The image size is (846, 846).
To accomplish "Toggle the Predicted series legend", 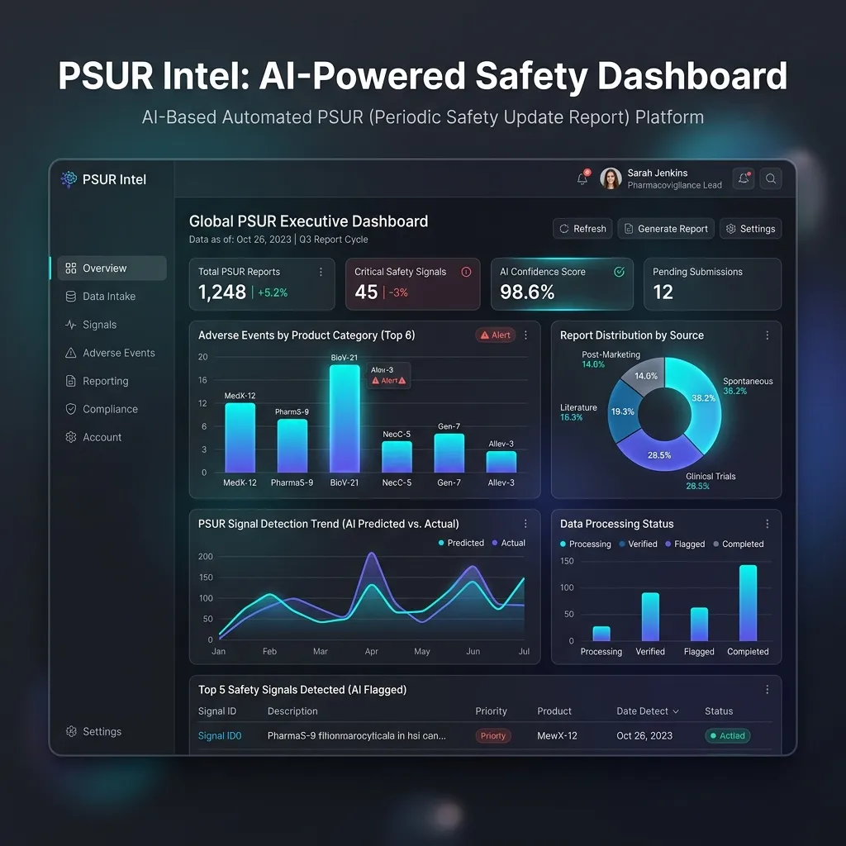I will click(x=461, y=543).
